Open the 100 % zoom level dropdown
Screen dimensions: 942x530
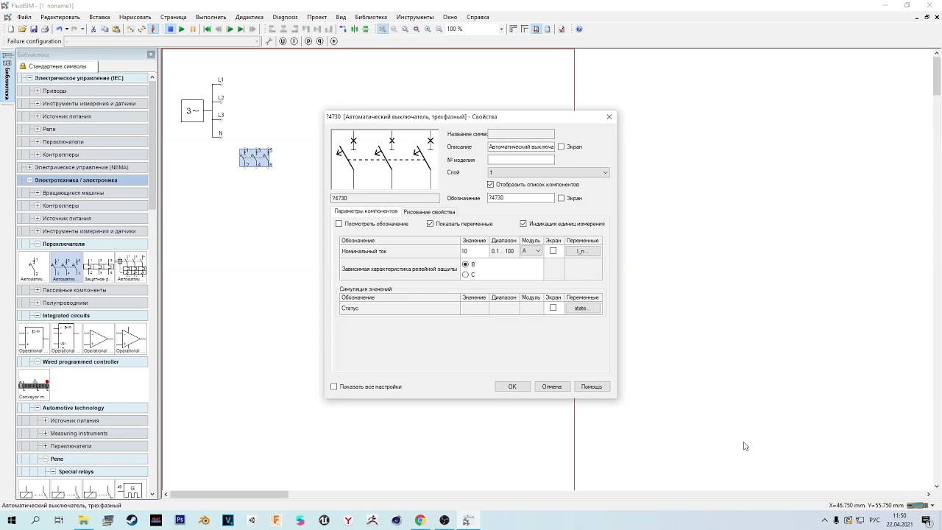pyautogui.click(x=502, y=29)
